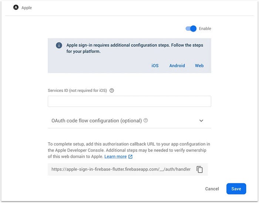
Task: Click the OAuth code flow help icon
Action: tap(146, 120)
